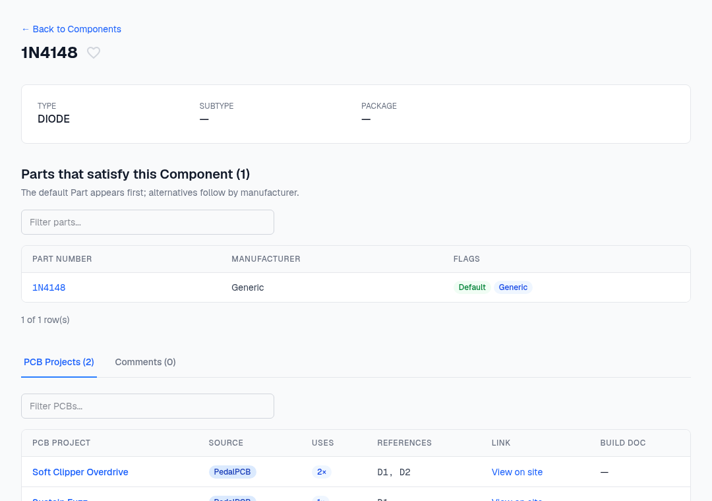This screenshot has width=712, height=501.
Task: Click PedalPCB badge in Soft Clipper Overdrive row
Action: coord(233,472)
